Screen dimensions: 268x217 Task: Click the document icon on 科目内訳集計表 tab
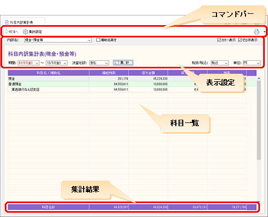(7, 22)
